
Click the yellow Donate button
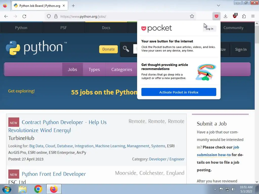(x=108, y=49)
